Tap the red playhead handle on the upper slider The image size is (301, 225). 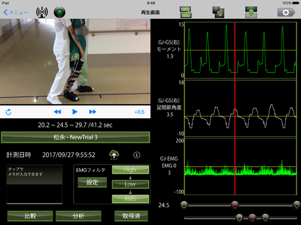[235, 205]
